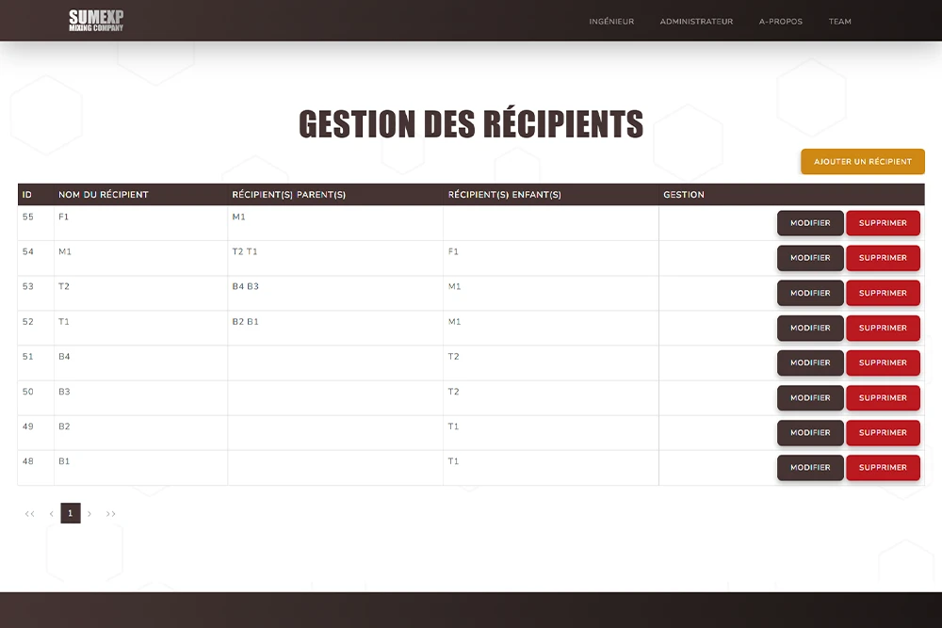This screenshot has height=628, width=942.
Task: Click Ajouter un récipient button
Action: point(862,162)
